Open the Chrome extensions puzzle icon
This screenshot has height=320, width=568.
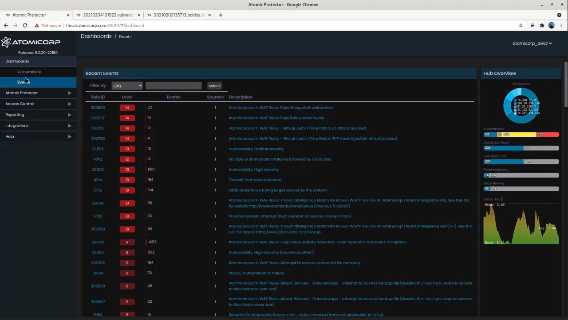542,26
